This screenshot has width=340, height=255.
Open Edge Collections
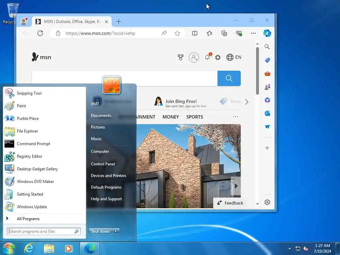coord(224,33)
